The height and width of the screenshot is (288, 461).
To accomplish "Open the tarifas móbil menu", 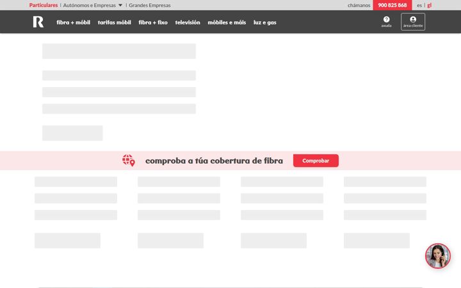I will tap(115, 22).
